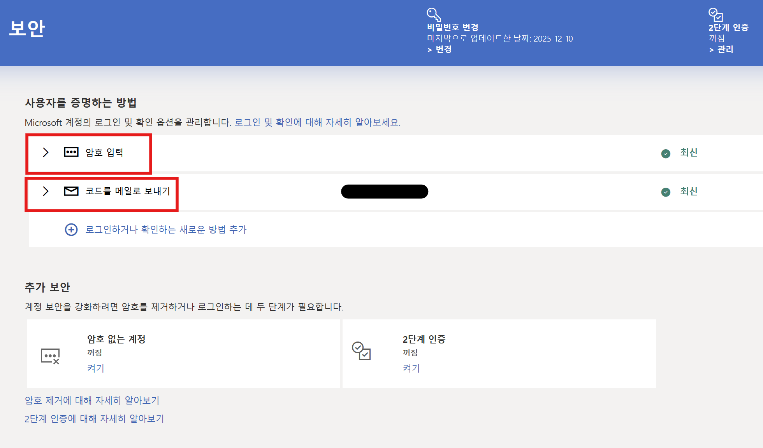Turn on 2단계 인증 with 켜기
763x448 pixels.
[x=411, y=368]
